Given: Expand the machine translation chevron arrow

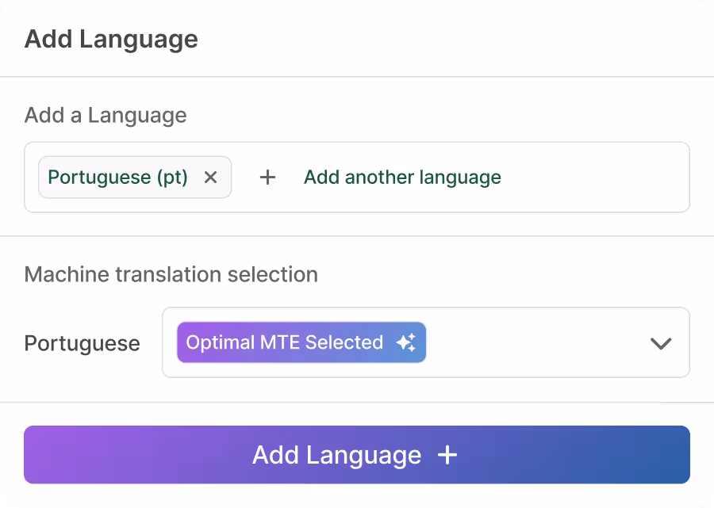Looking at the screenshot, I should [x=661, y=343].
